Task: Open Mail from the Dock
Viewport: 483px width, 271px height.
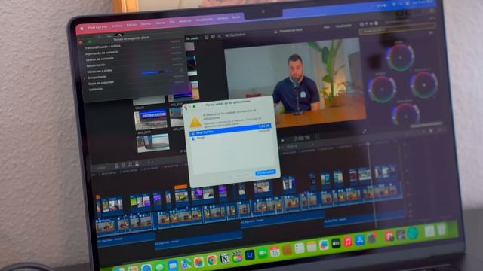Action: [173, 266]
